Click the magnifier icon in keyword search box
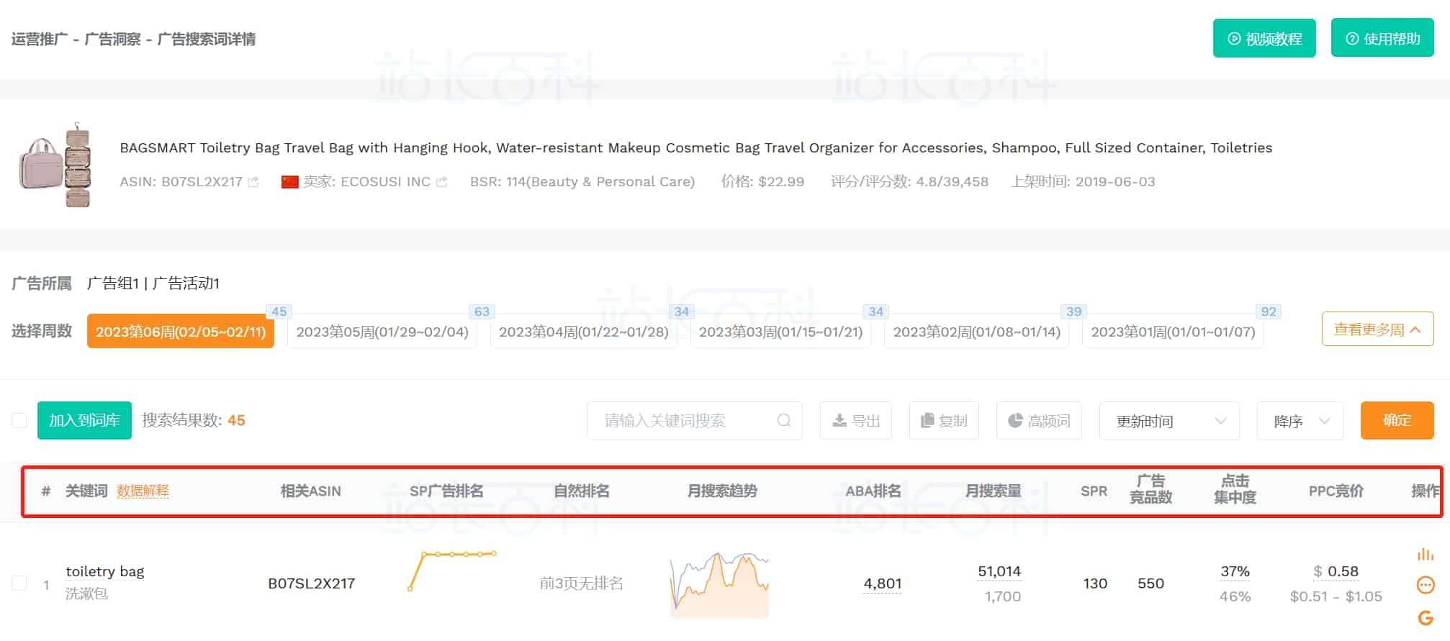Screen dimensions: 1450x641 point(784,420)
